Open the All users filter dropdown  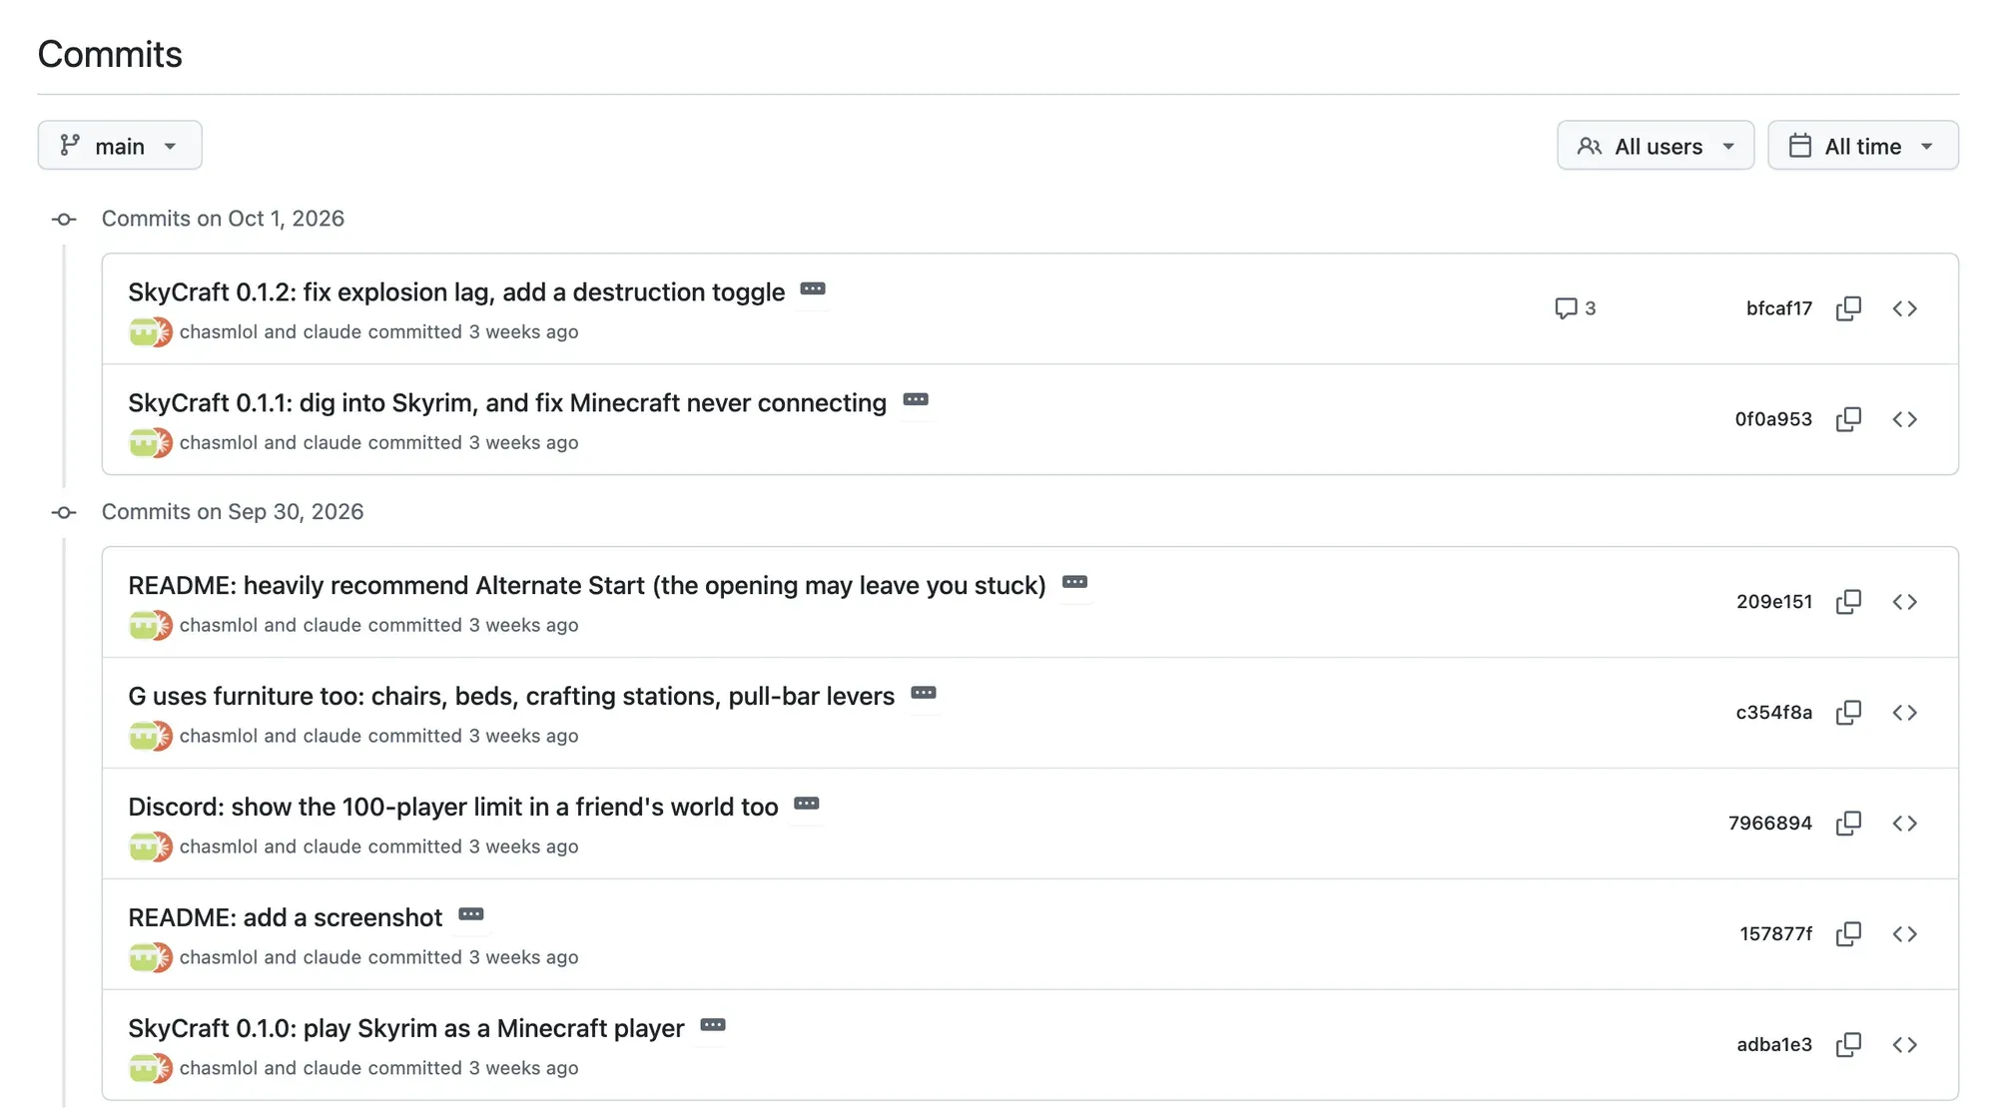pyautogui.click(x=1656, y=146)
